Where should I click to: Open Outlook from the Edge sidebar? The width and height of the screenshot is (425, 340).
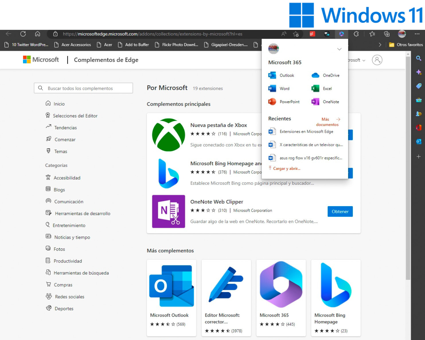point(419,141)
